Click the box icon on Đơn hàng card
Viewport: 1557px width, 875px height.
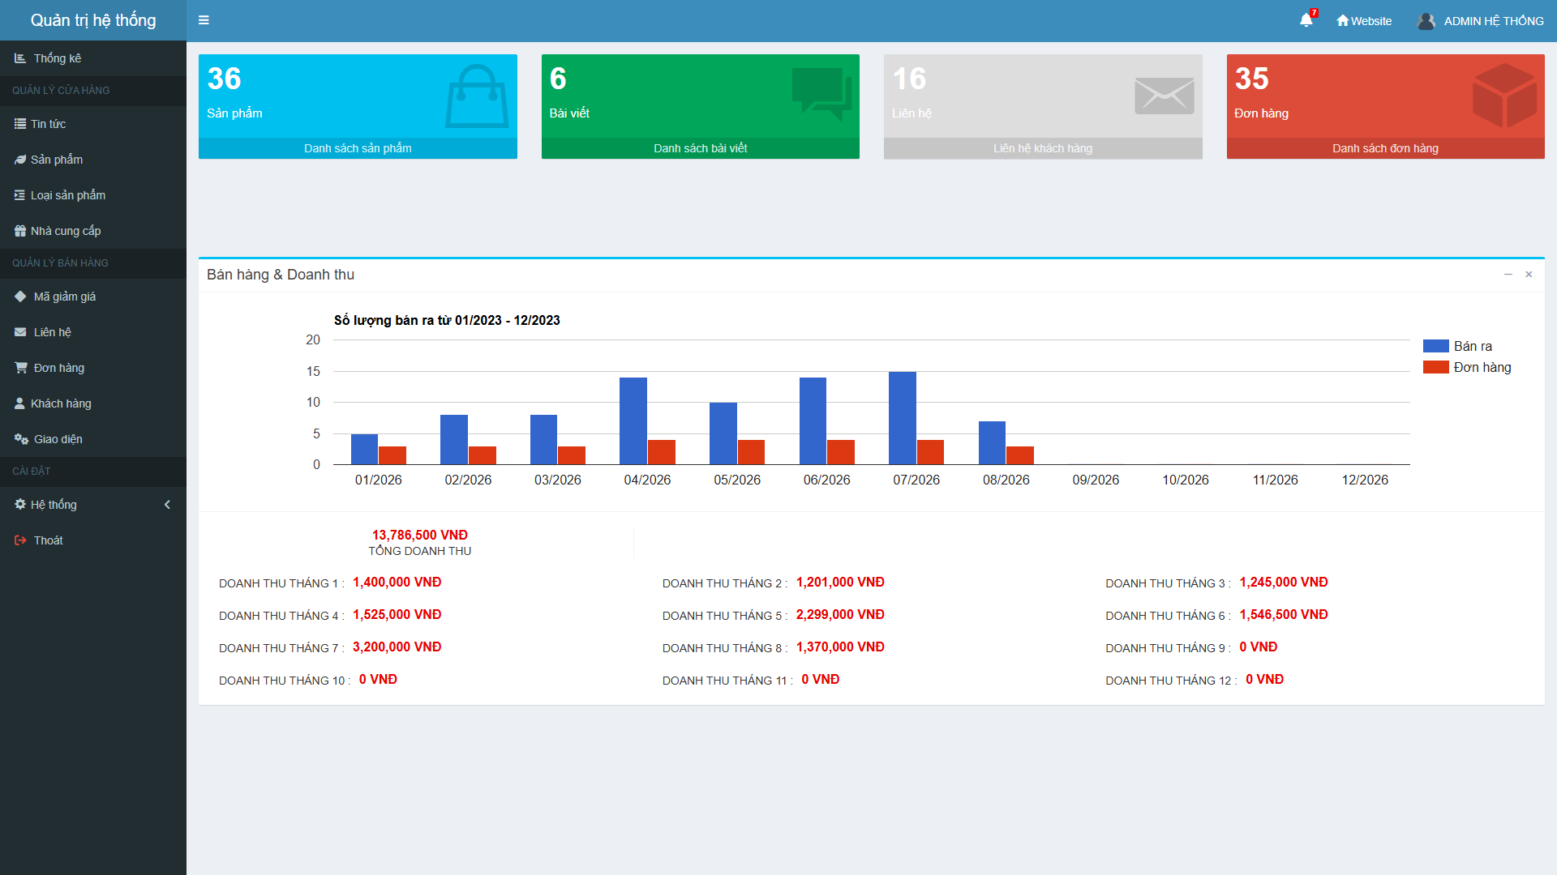(x=1505, y=96)
